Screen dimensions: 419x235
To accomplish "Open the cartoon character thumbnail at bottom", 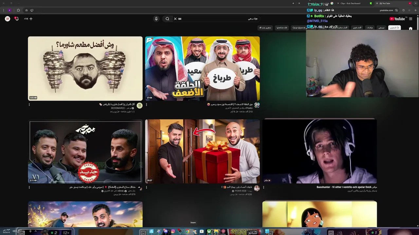I will (x=319, y=214).
